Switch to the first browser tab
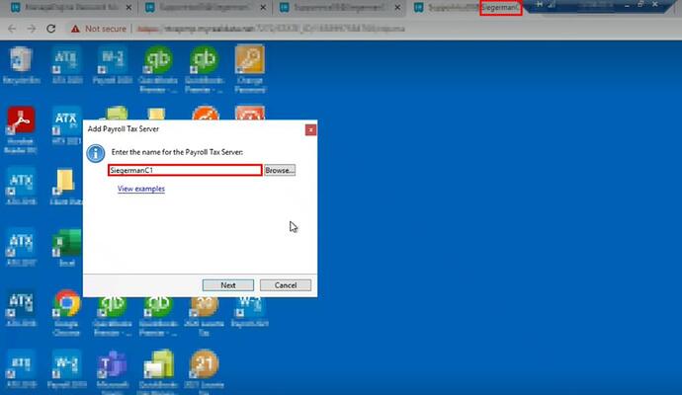This screenshot has width=682, height=395. [x=69, y=7]
